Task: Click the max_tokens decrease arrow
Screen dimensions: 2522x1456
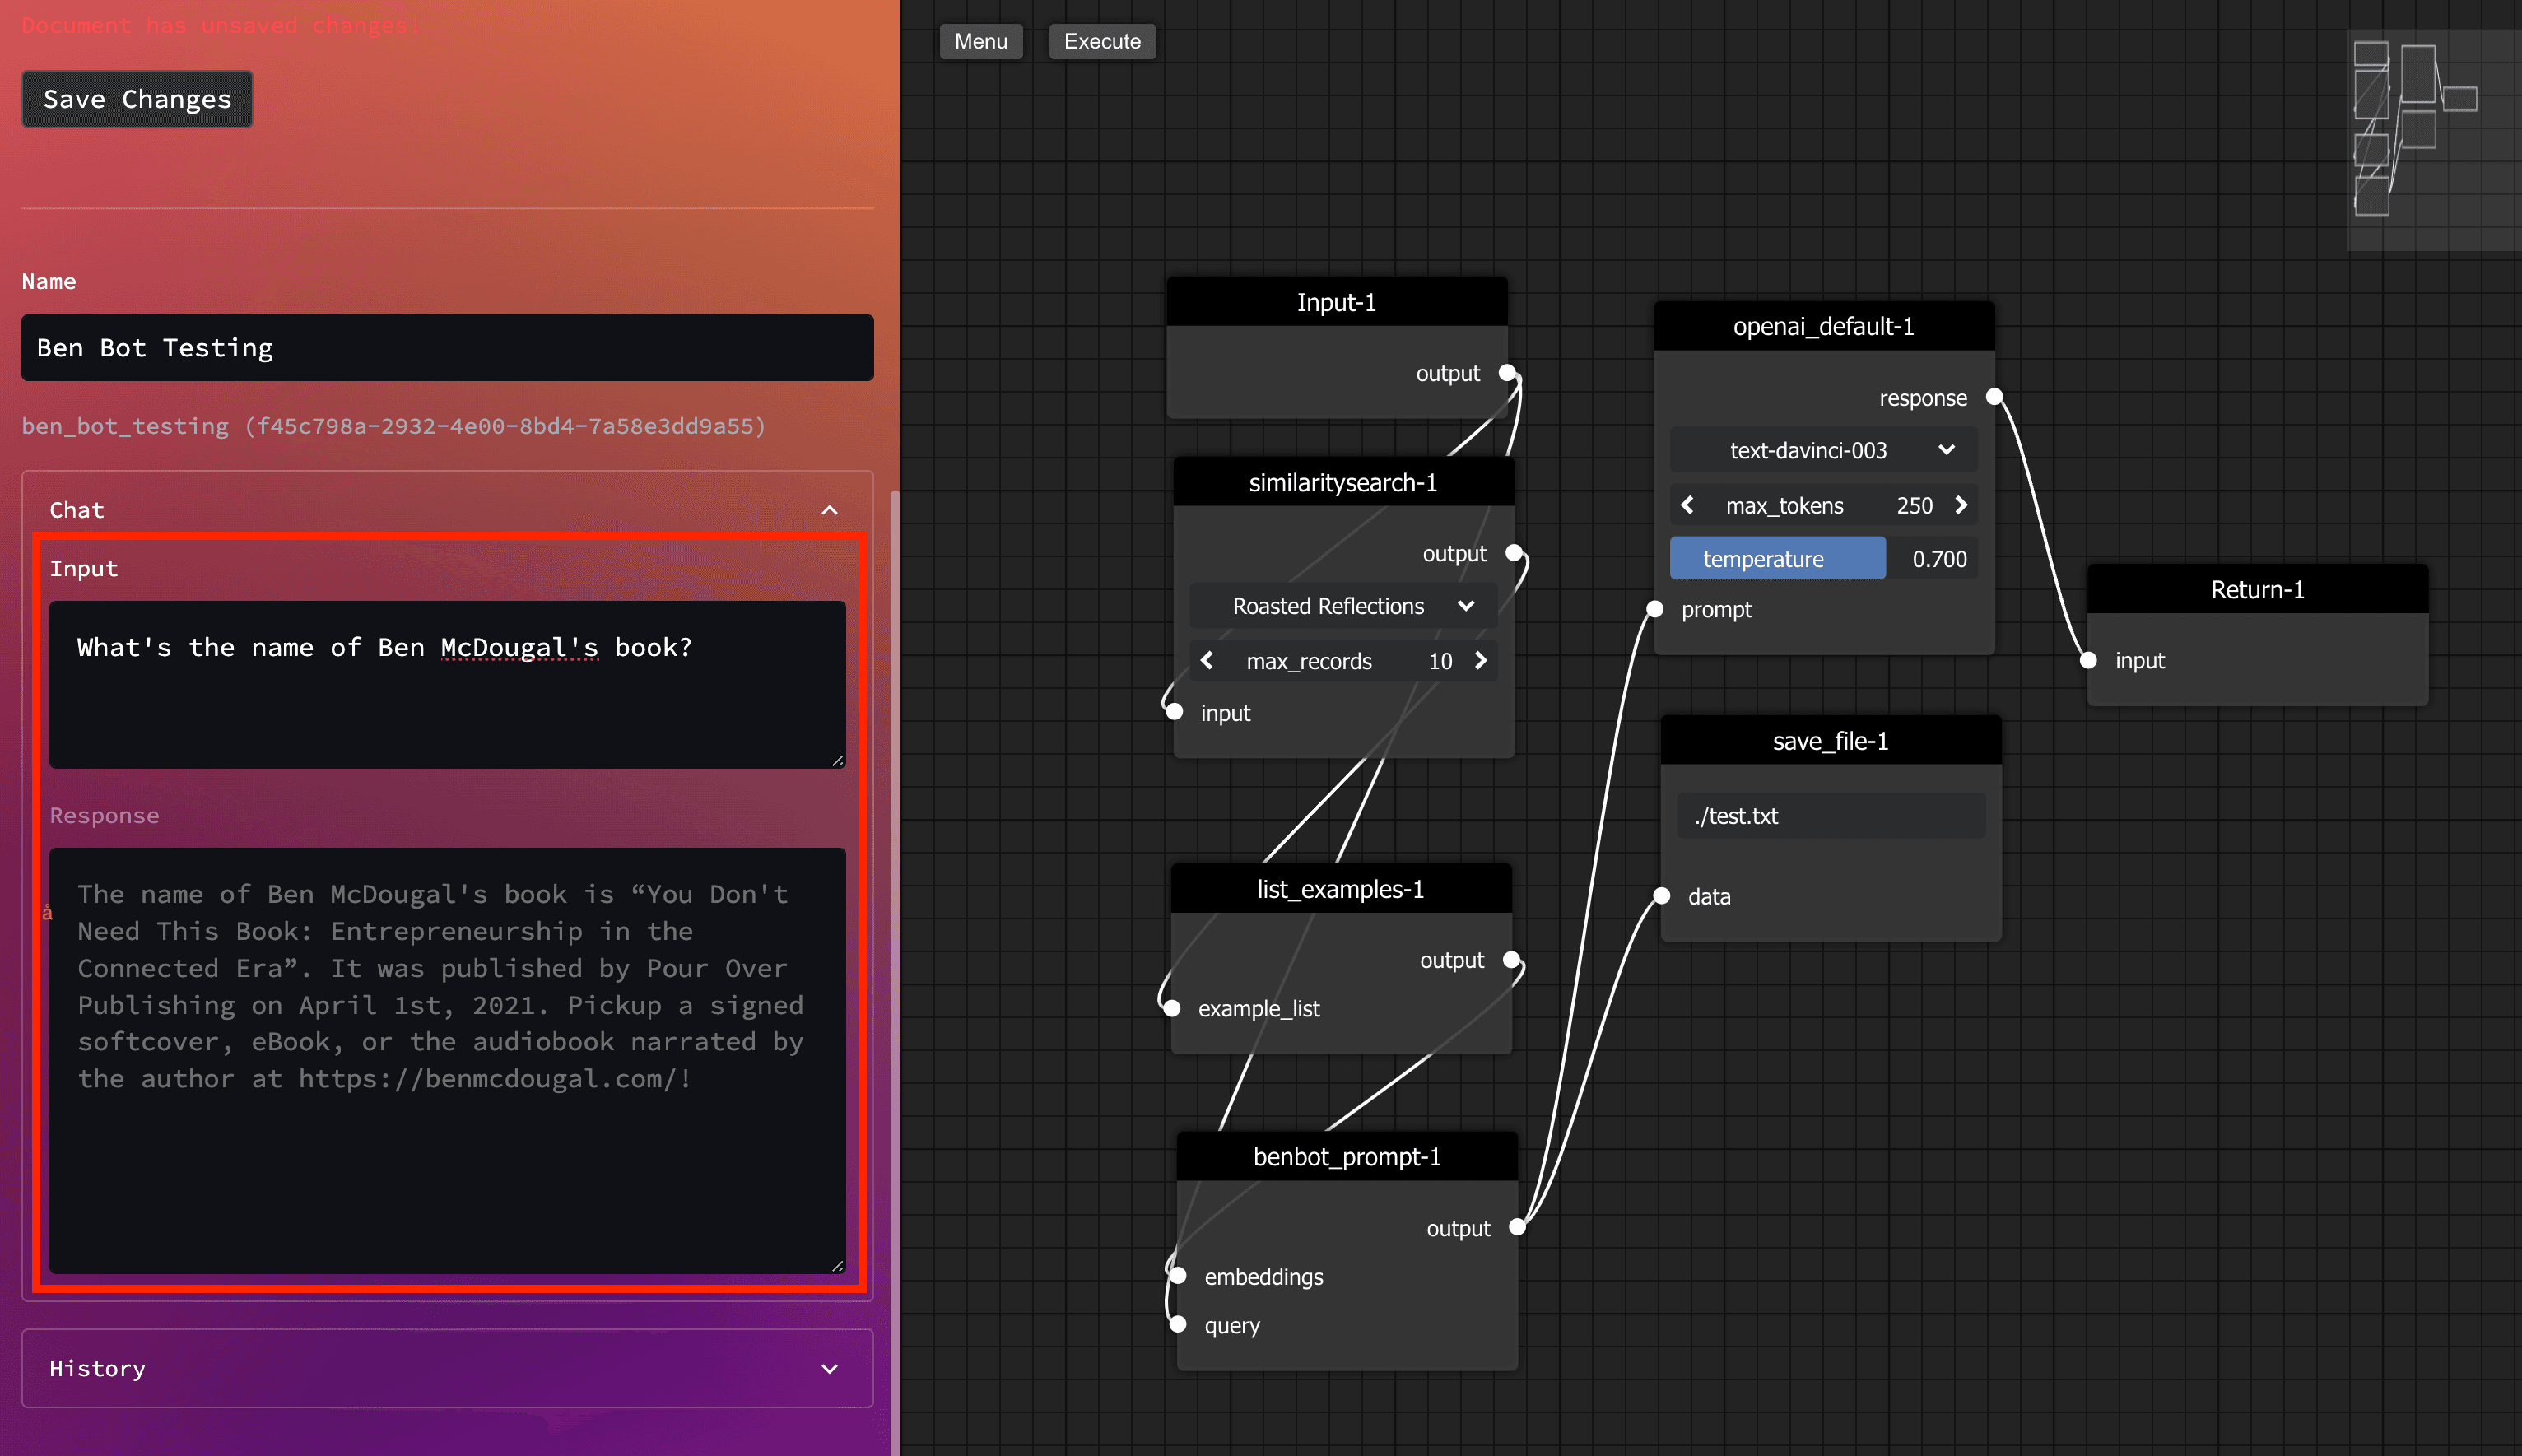Action: [1687, 505]
